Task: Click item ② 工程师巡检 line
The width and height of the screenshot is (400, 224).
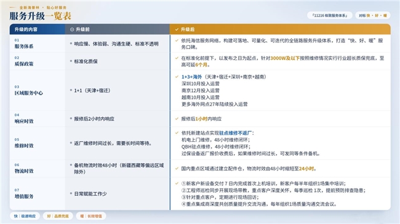Action: (x=273, y=190)
